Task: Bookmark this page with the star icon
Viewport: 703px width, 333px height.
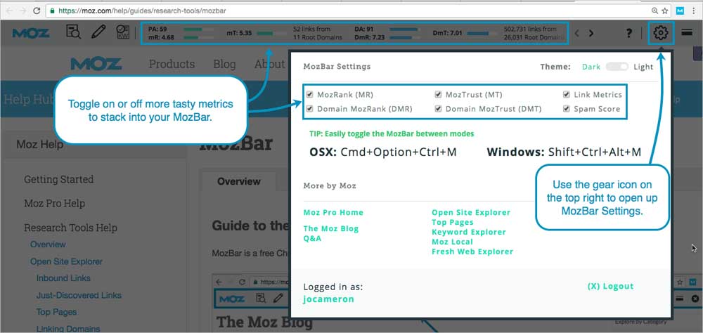Action: [x=665, y=11]
